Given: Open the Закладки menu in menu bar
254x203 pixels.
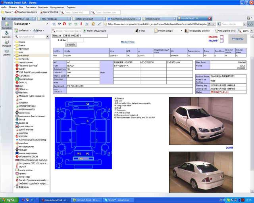Looking at the screenshot, I should click(x=31, y=7).
